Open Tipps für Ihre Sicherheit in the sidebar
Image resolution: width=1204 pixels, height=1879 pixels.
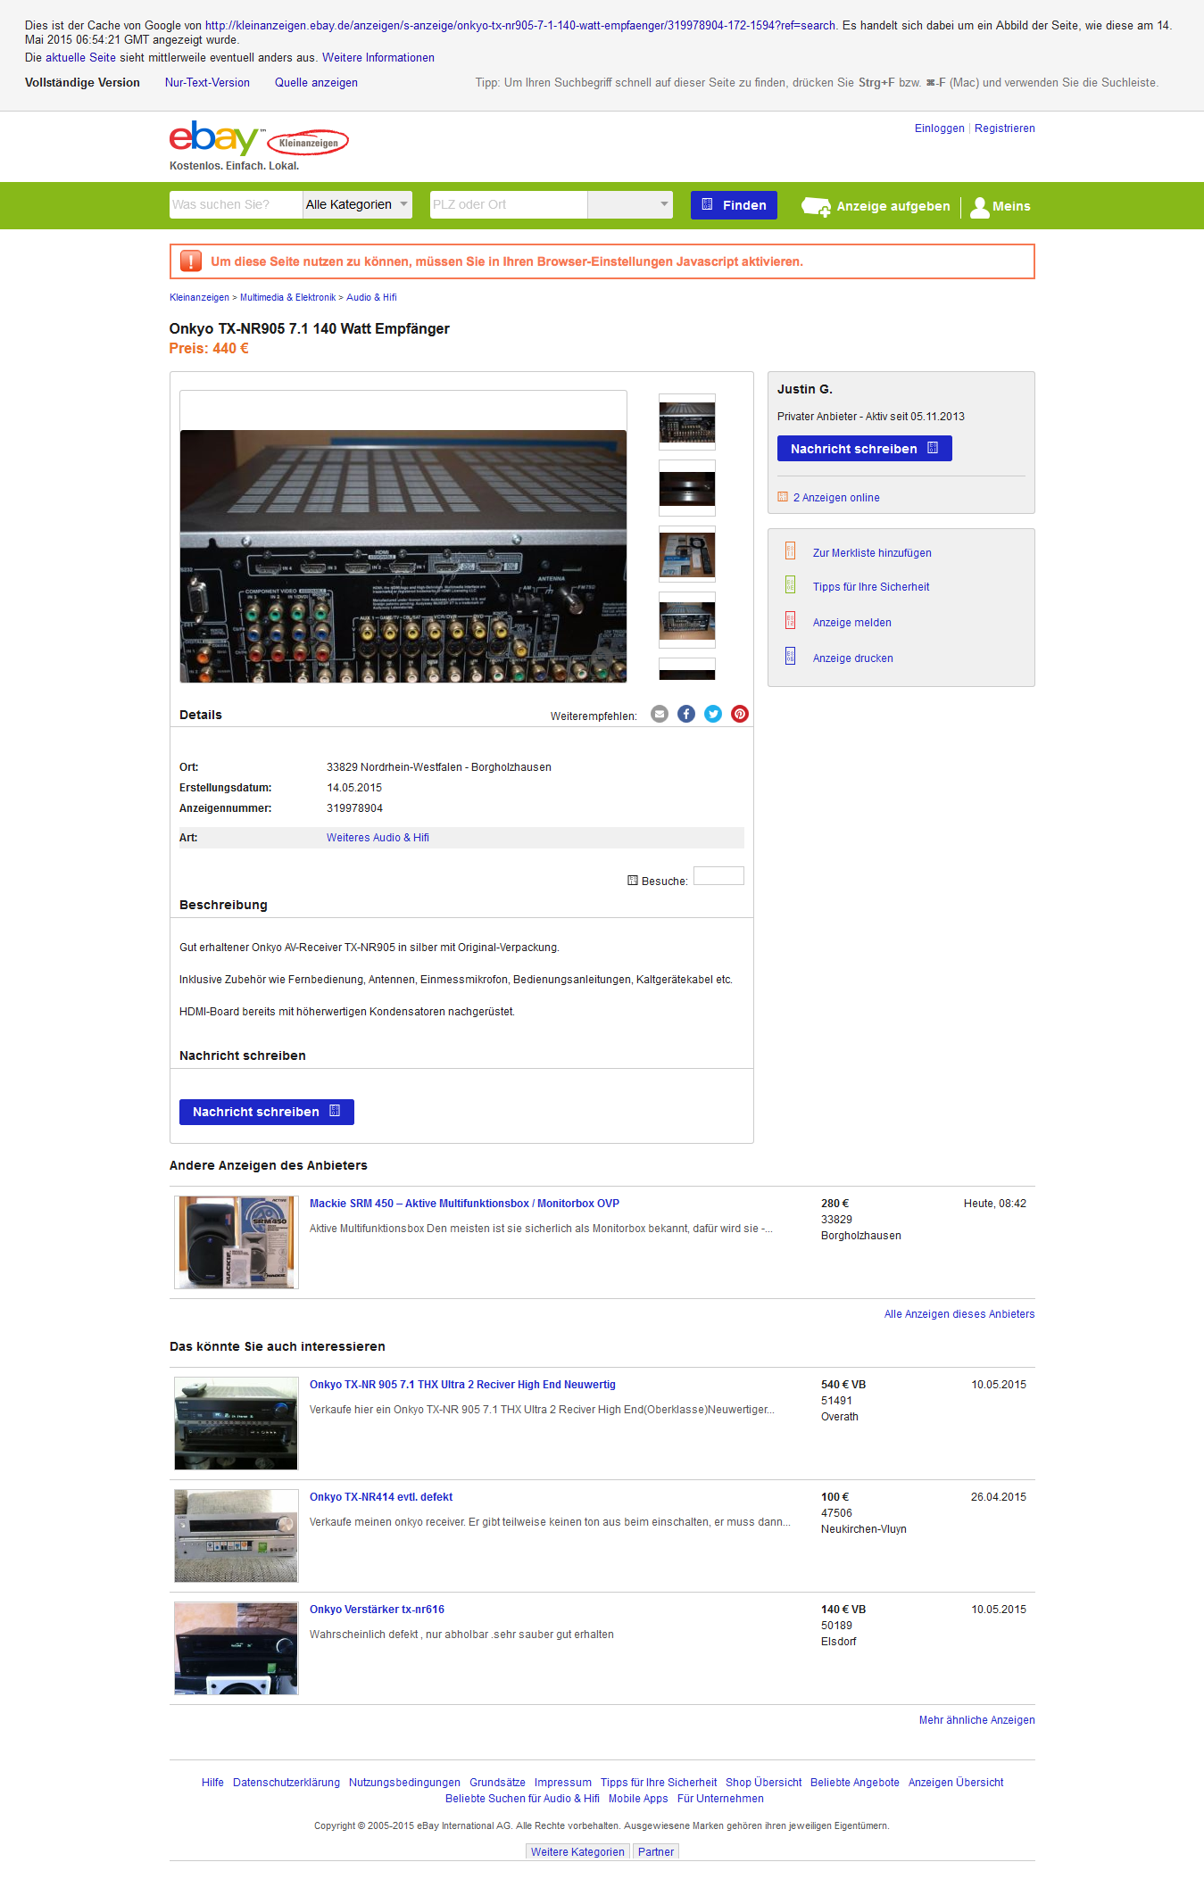[x=871, y=587]
